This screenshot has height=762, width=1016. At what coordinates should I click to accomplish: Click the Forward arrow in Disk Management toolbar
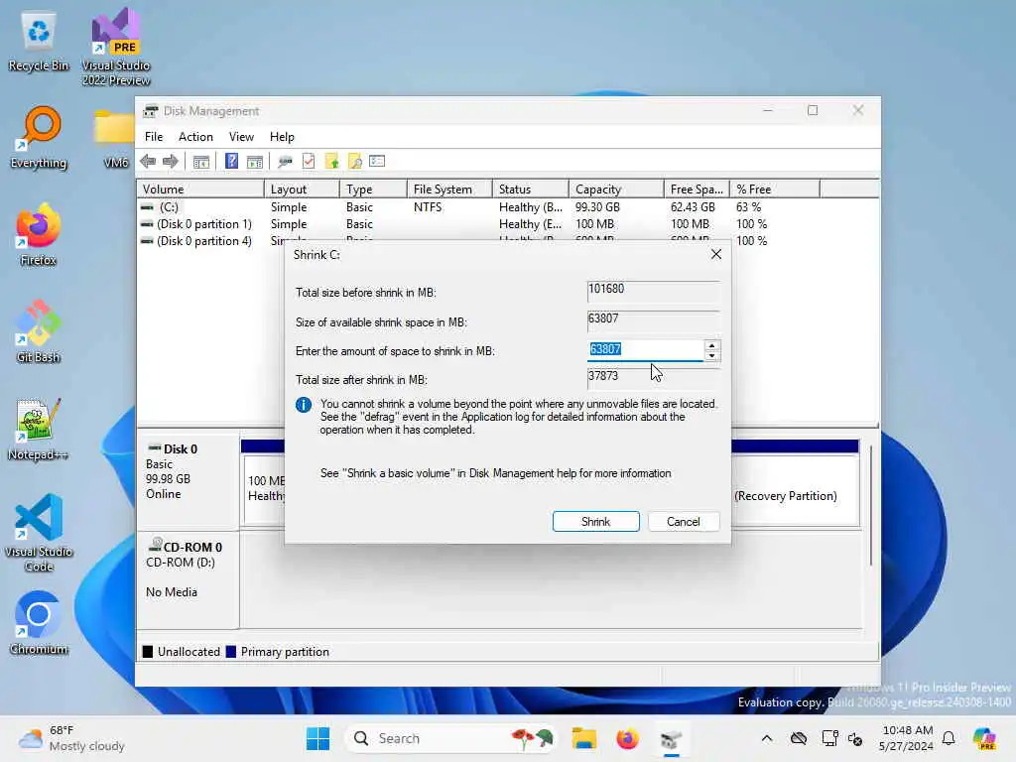coord(171,162)
